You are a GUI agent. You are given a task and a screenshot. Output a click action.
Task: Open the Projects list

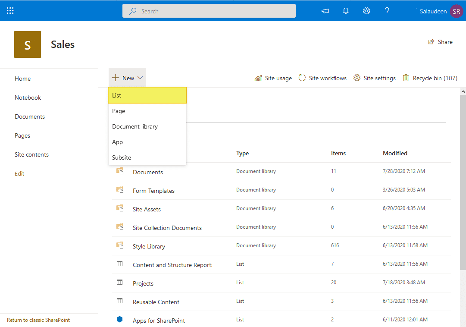143,283
